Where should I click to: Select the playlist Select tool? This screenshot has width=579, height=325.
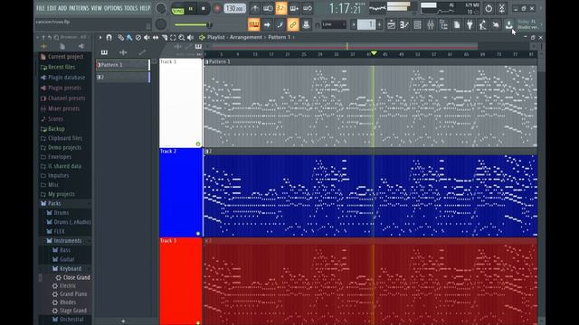pos(173,37)
